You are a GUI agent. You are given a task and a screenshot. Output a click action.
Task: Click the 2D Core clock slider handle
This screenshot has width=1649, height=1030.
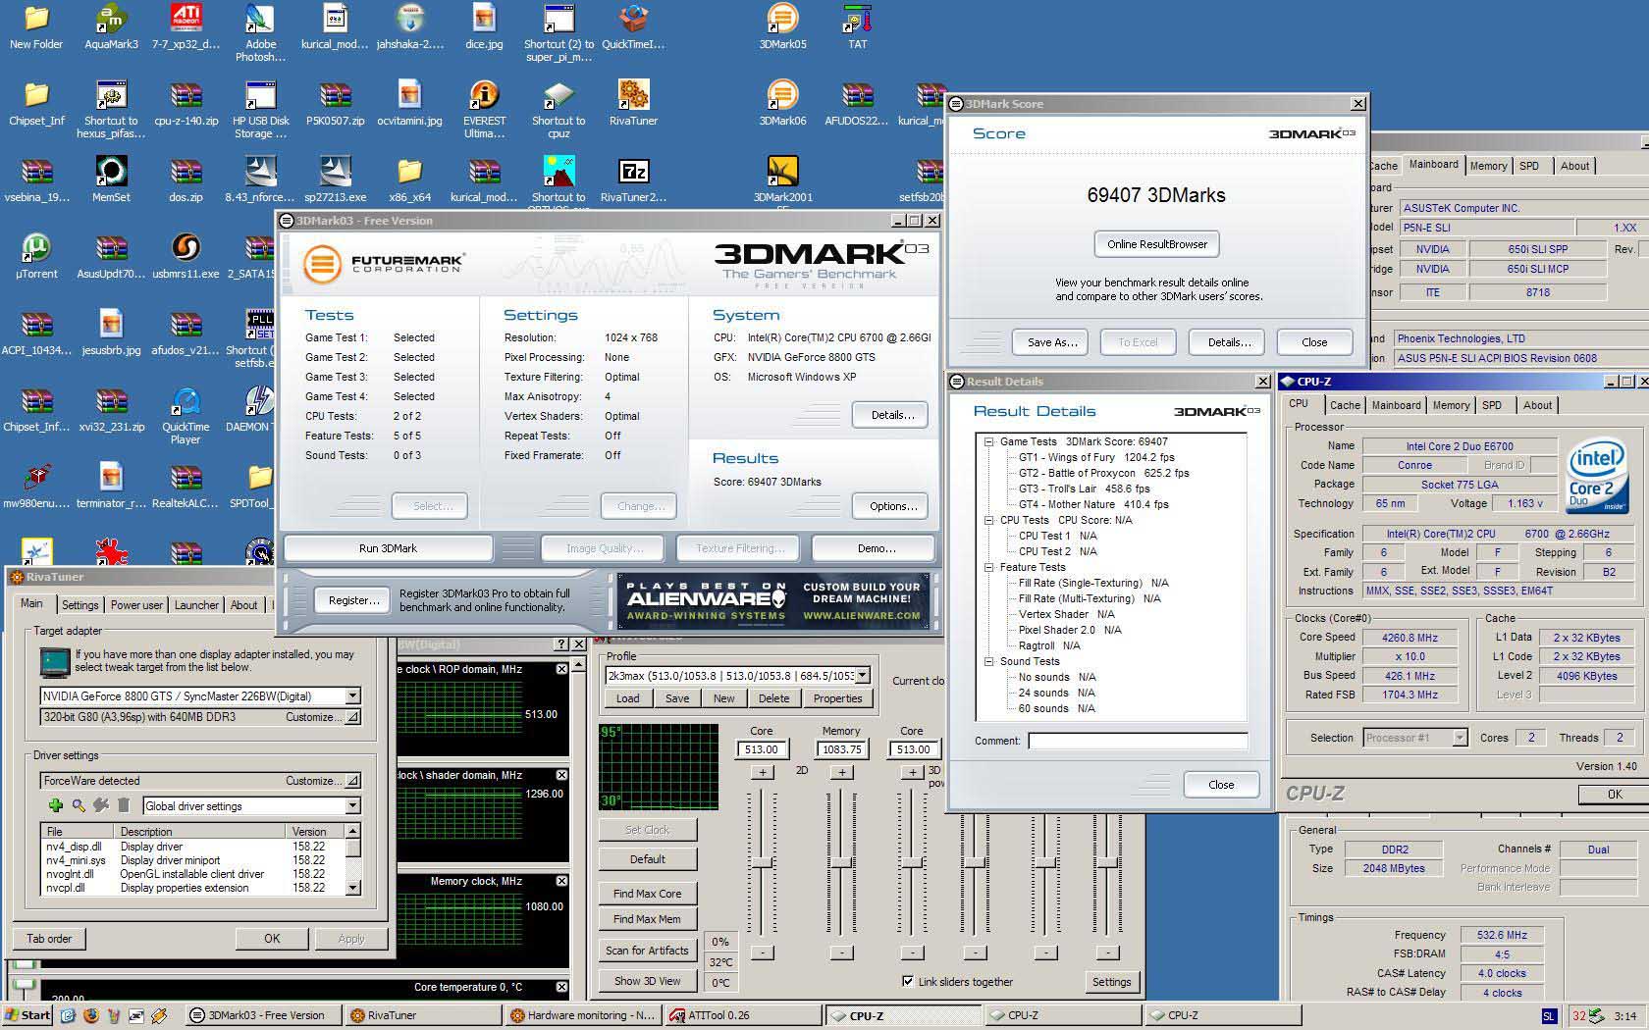pos(762,861)
